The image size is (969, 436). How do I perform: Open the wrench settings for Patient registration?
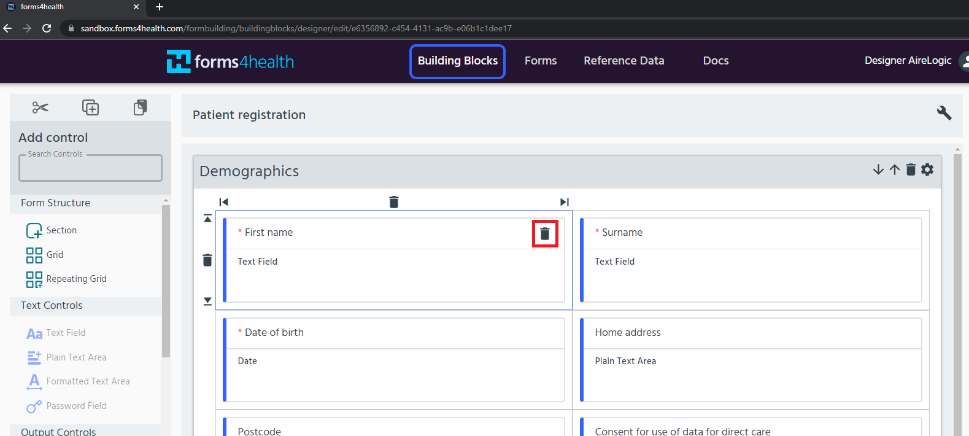tap(944, 113)
